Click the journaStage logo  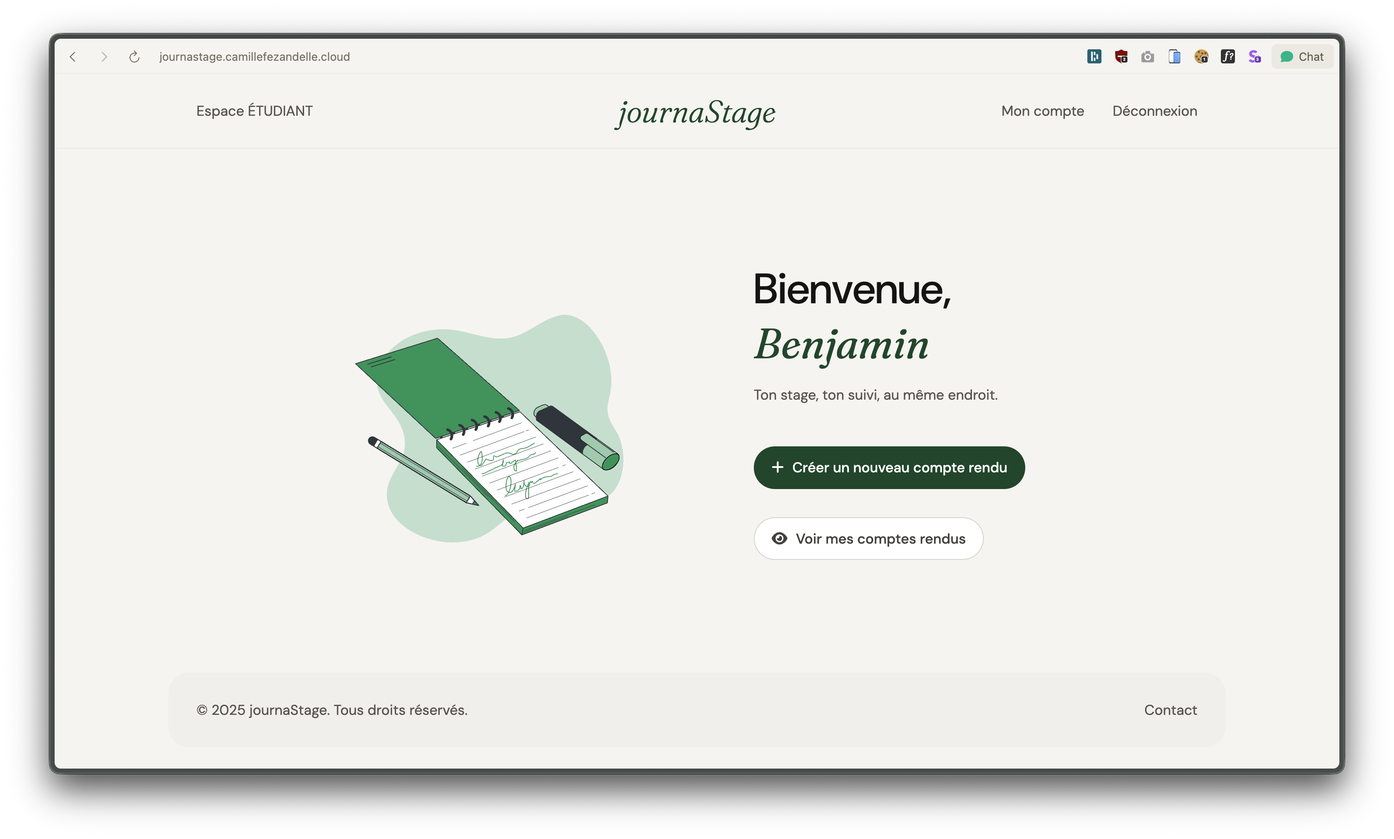(696, 113)
